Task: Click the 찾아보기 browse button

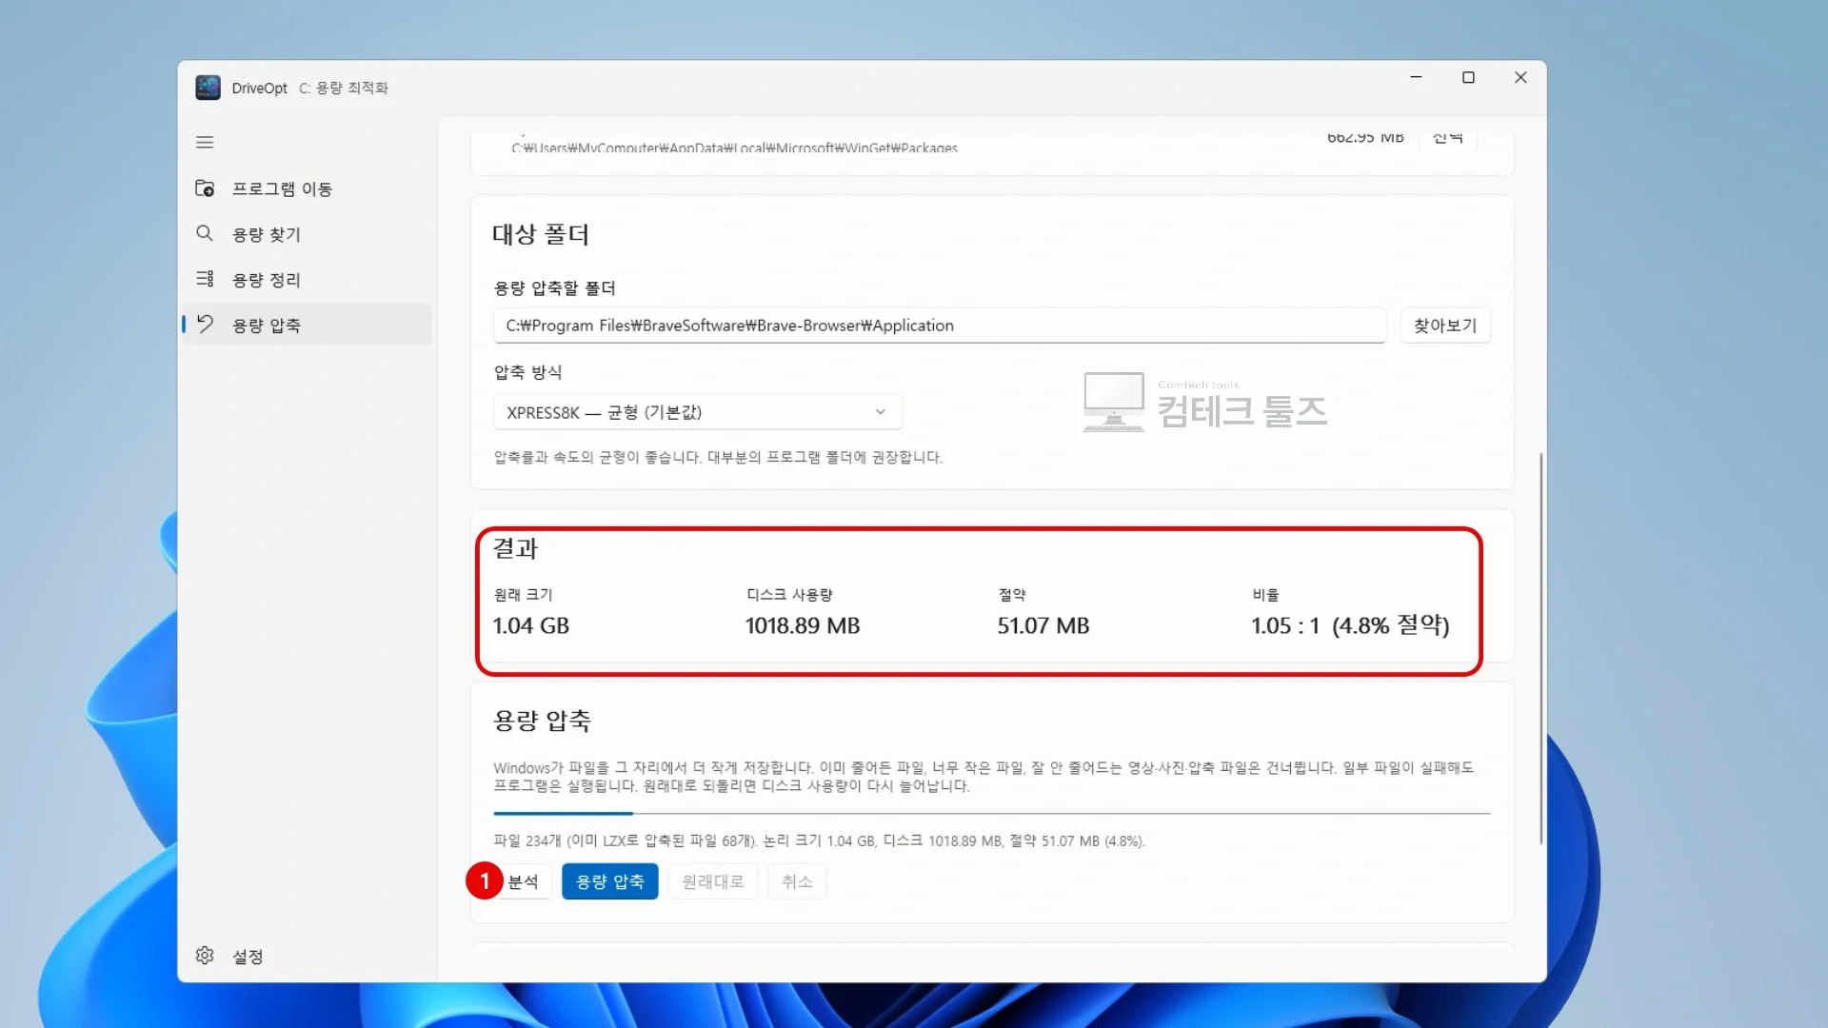Action: [x=1444, y=326]
